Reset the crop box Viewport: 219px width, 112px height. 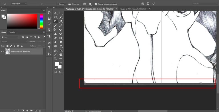click(143, 4)
